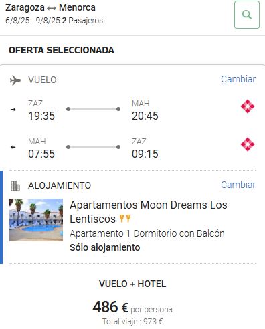265x329 pixels.
Task: Click the green search magnifier button
Action: point(247,15)
